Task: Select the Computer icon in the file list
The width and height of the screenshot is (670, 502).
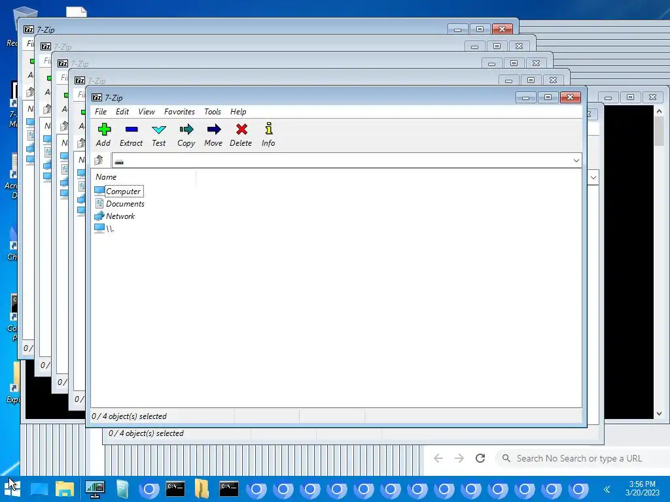Action: pyautogui.click(x=99, y=191)
